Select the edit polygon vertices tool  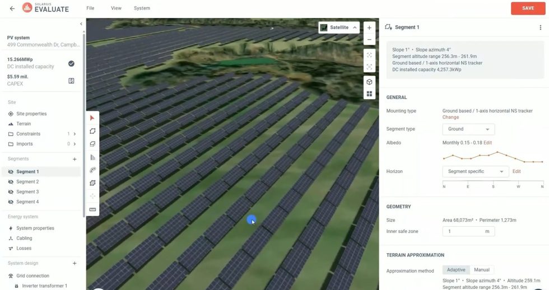[x=92, y=183]
